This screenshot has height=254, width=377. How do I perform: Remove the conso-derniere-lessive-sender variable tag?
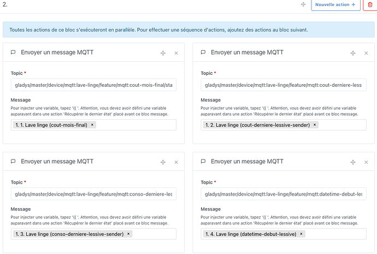point(128,234)
